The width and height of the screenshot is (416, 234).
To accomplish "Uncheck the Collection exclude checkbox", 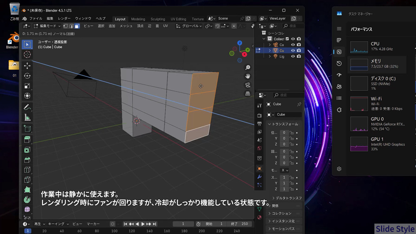I will (x=287, y=39).
